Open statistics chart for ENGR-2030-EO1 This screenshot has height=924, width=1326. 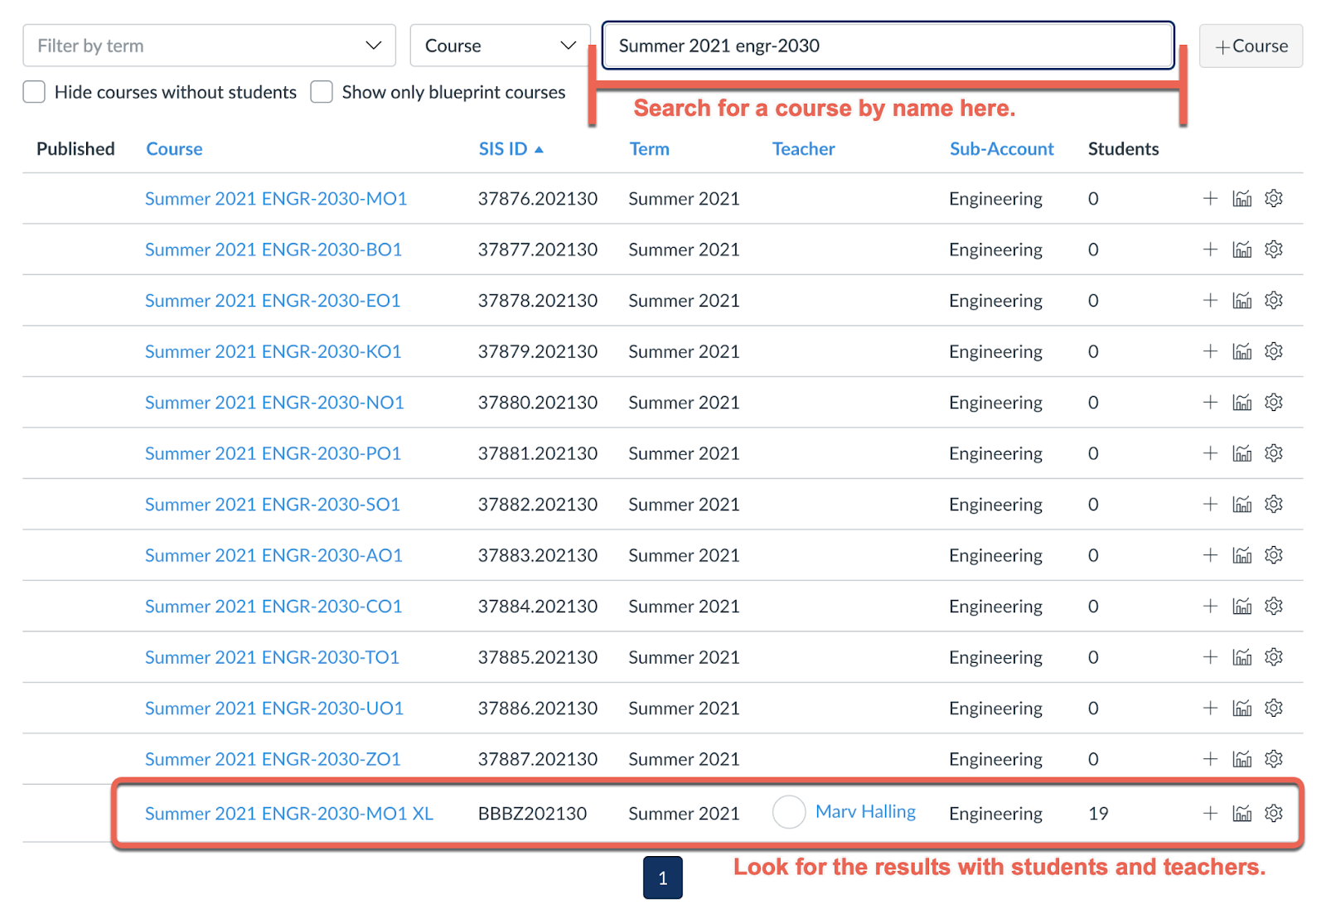(x=1241, y=300)
